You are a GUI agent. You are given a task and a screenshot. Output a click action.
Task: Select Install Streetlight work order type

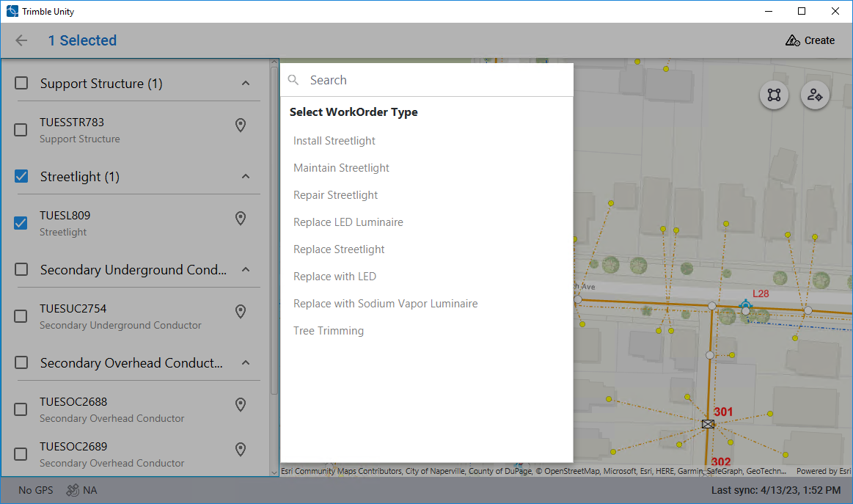(334, 141)
